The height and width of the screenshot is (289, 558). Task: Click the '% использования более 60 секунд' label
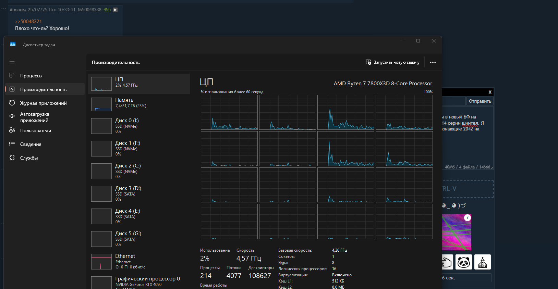click(232, 92)
